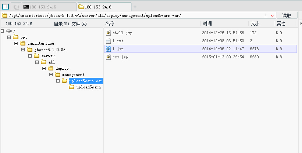This screenshot has width=302, height=153.
Task: Click the upload5warn subfolder icon
Action: coord(71,87)
